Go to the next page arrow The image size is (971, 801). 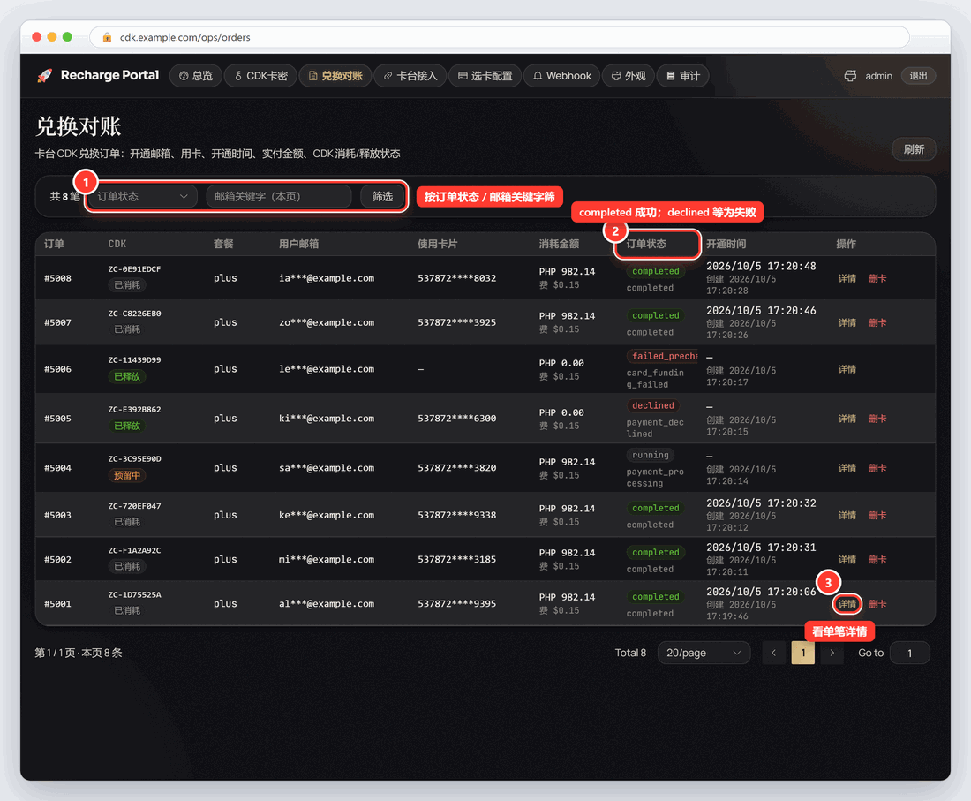(832, 653)
